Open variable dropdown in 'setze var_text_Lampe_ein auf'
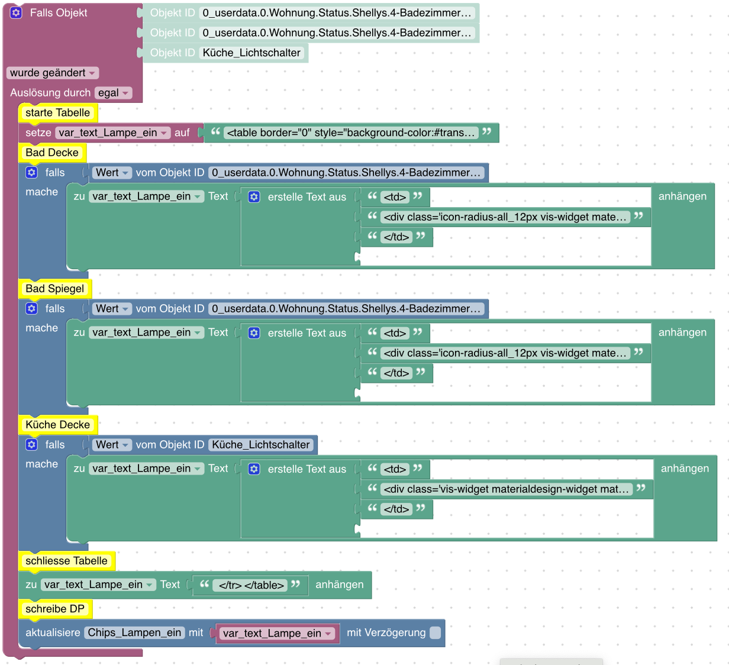 pyautogui.click(x=113, y=133)
